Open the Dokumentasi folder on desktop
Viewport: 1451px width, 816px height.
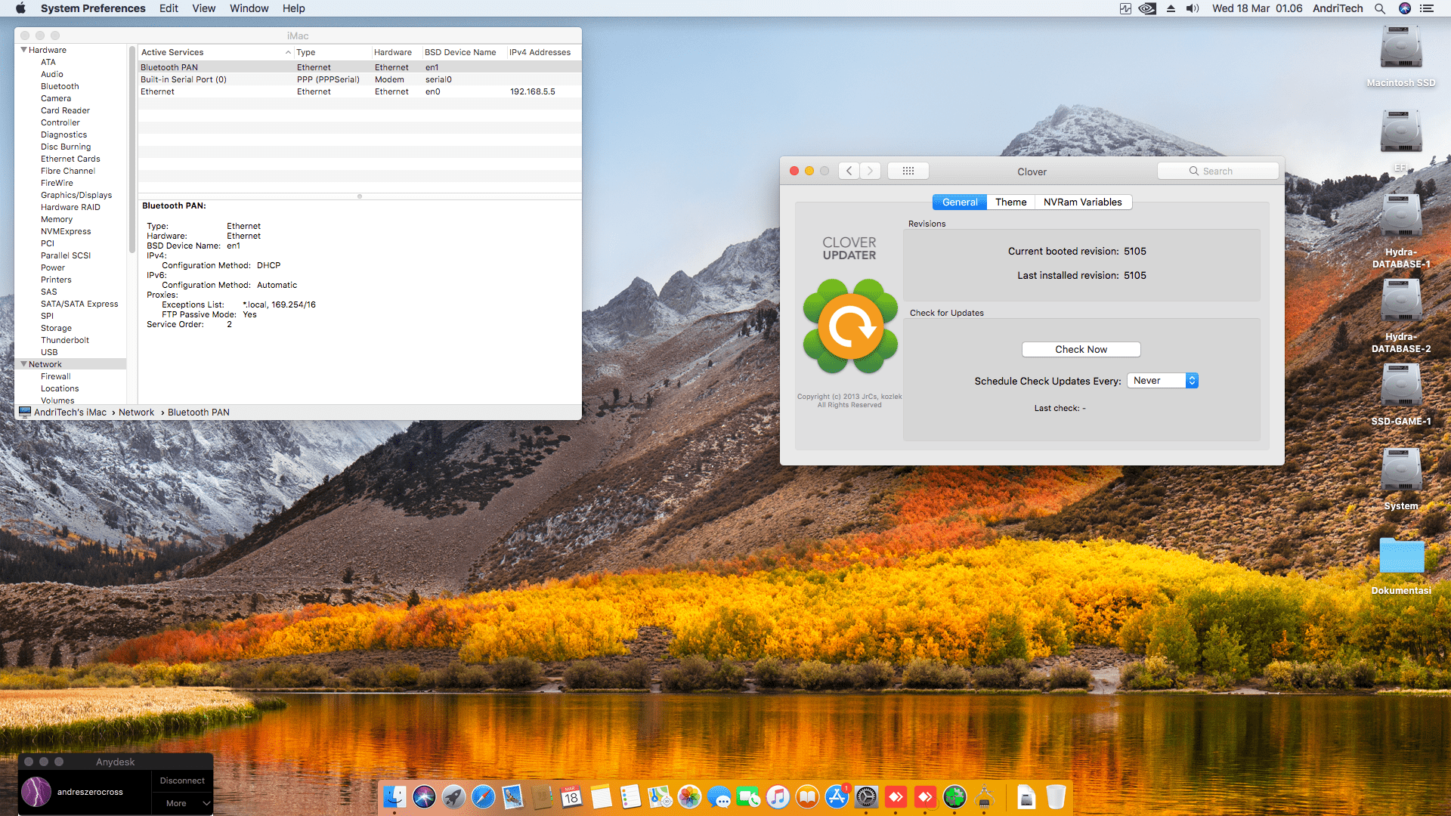pos(1401,557)
